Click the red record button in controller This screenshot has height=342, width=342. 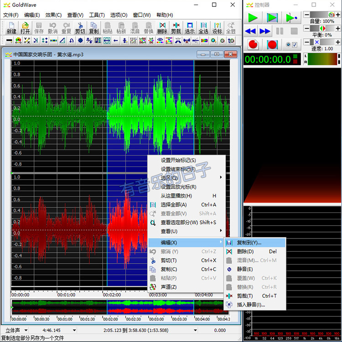click(x=253, y=45)
